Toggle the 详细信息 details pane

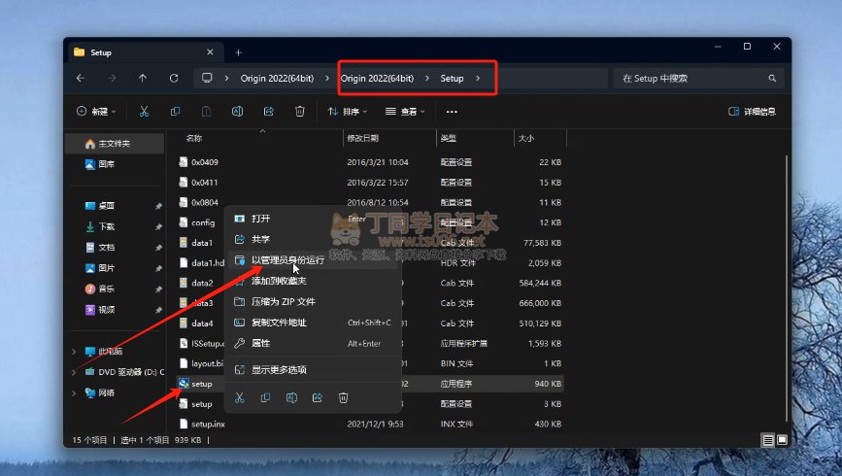pyautogui.click(x=752, y=112)
